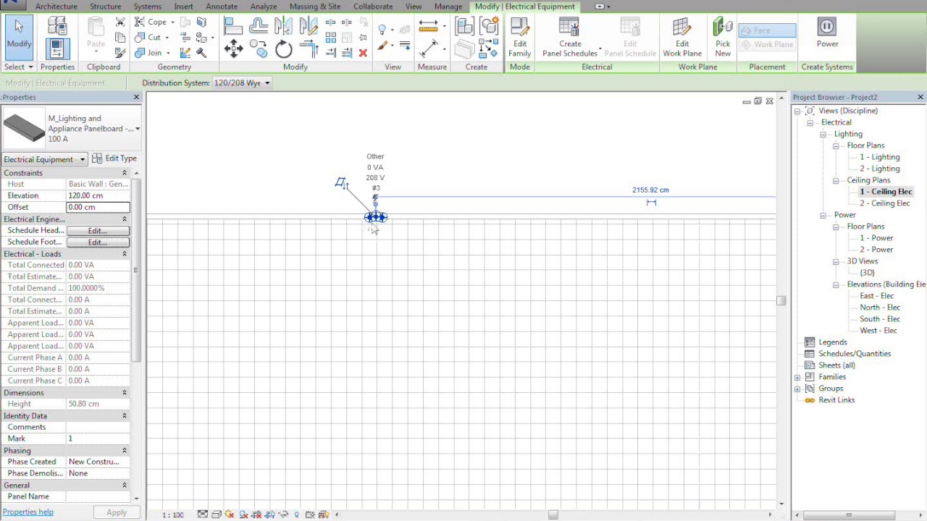Image resolution: width=927 pixels, height=521 pixels.
Task: Click the 2155.92 cm dimension text
Action: (x=650, y=190)
